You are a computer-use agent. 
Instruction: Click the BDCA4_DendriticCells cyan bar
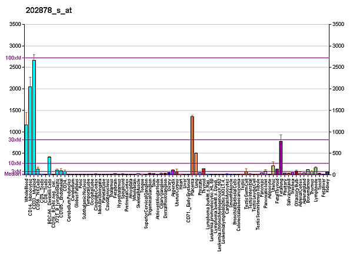point(49,166)
